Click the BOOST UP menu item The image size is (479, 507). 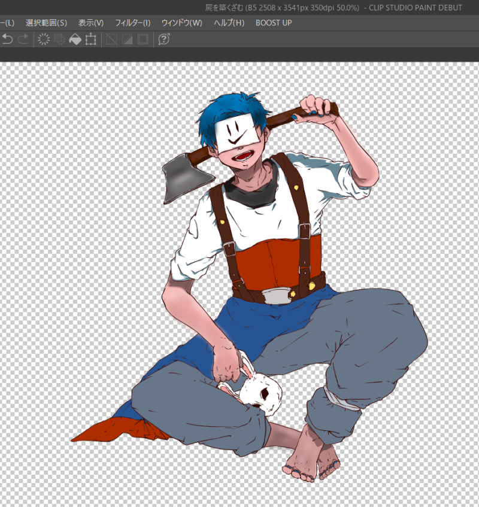pos(274,23)
